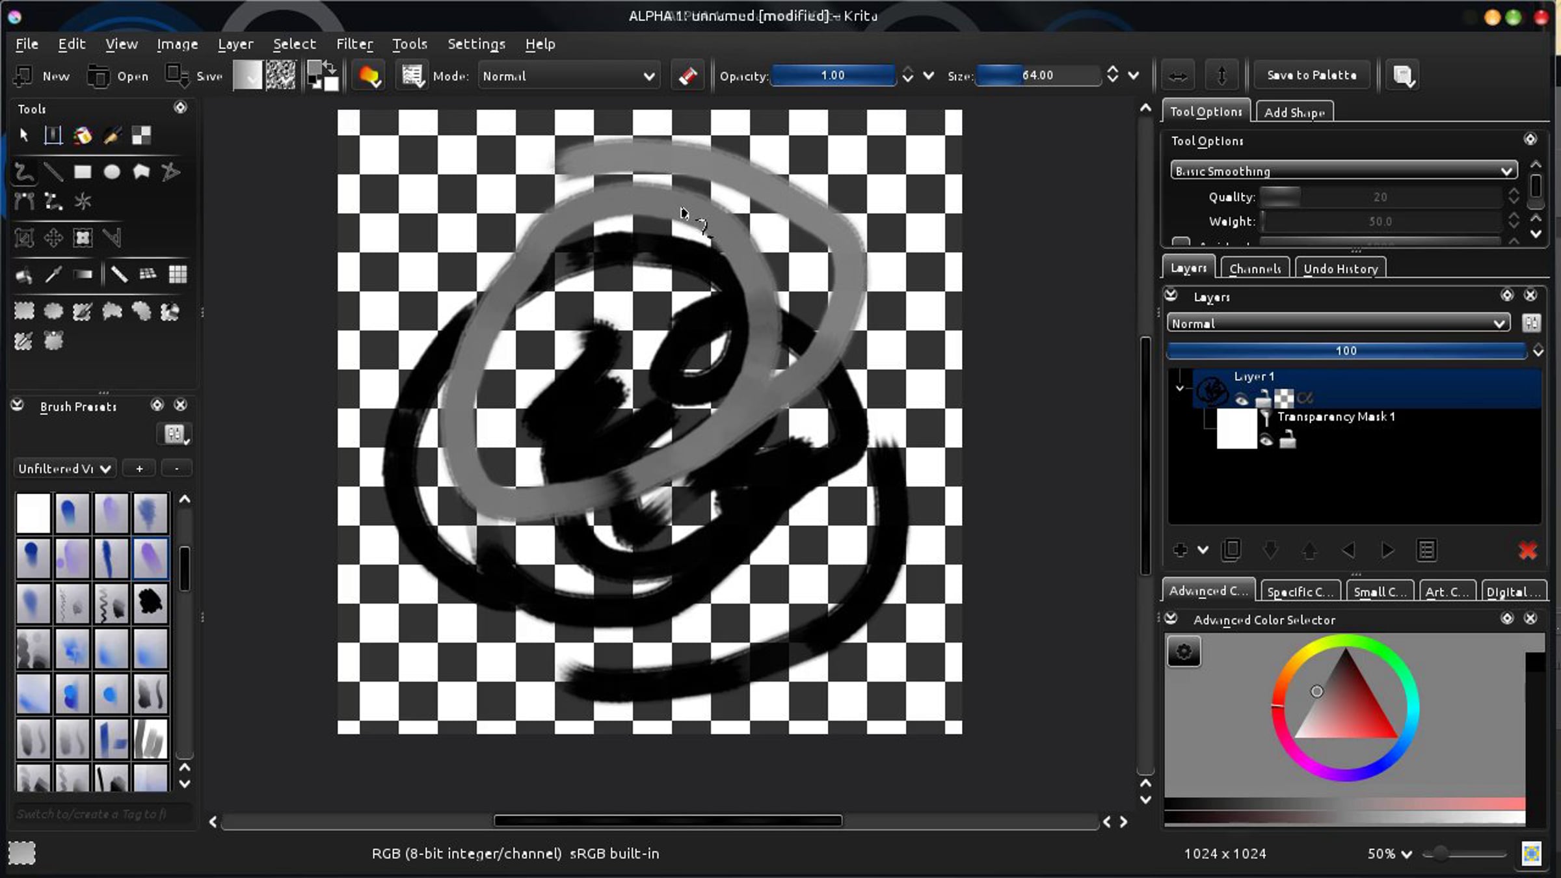Switch to the Channels tab
This screenshot has width=1561, height=878.
coord(1255,269)
